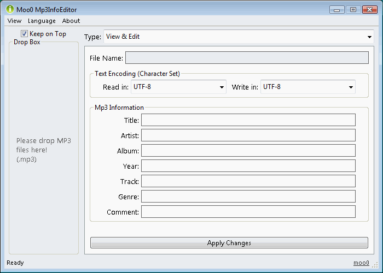Viewport: 383px width, 273px height.
Task: Click the Year input field
Action: pyautogui.click(x=248, y=166)
